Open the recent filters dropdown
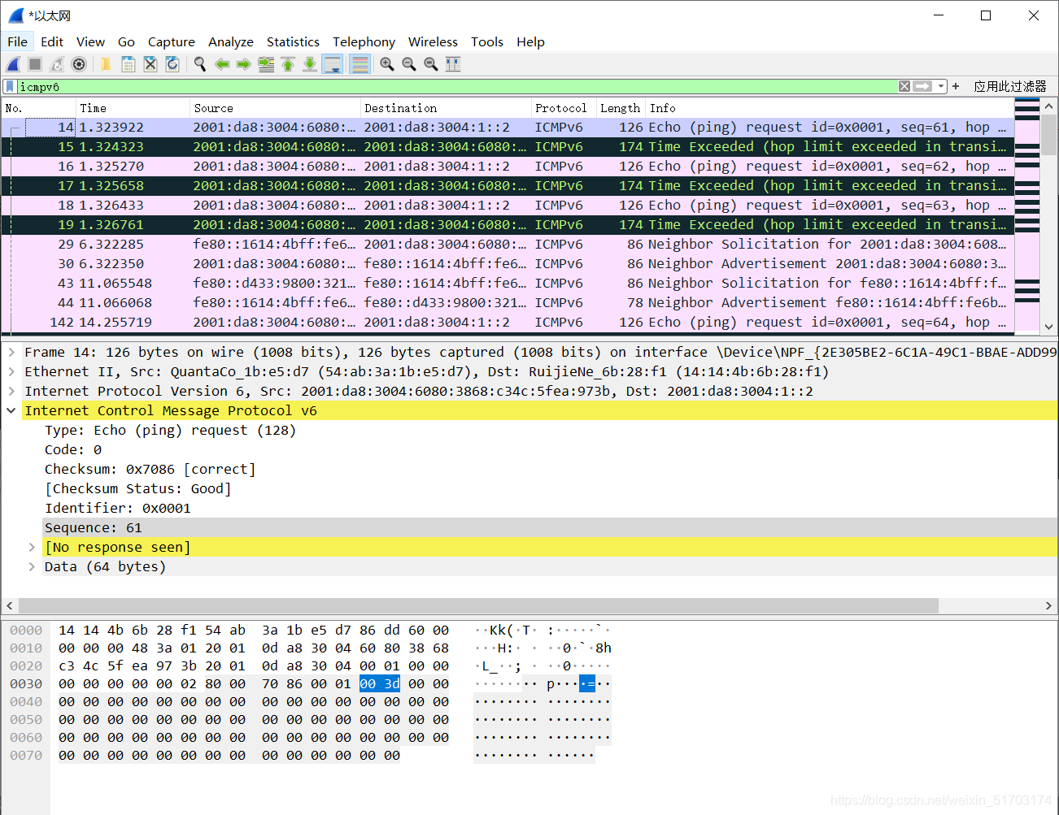This screenshot has width=1059, height=815. [x=941, y=86]
